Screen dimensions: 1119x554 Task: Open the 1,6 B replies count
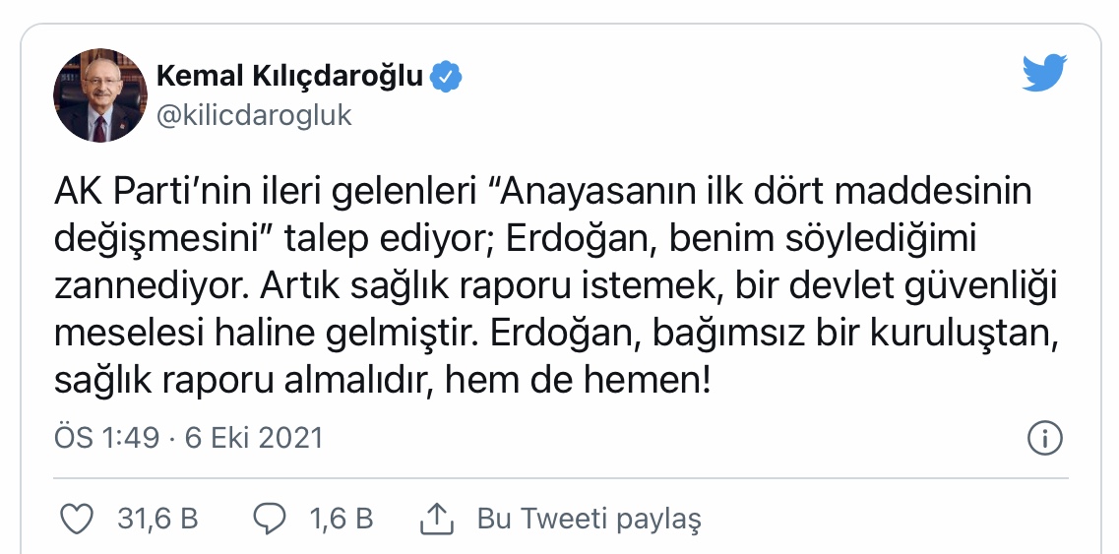[342, 518]
